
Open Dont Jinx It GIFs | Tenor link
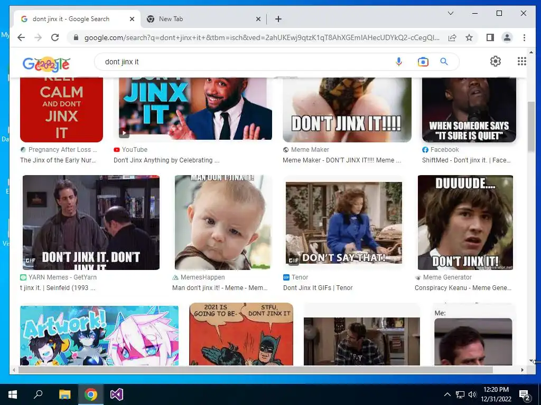coord(318,288)
